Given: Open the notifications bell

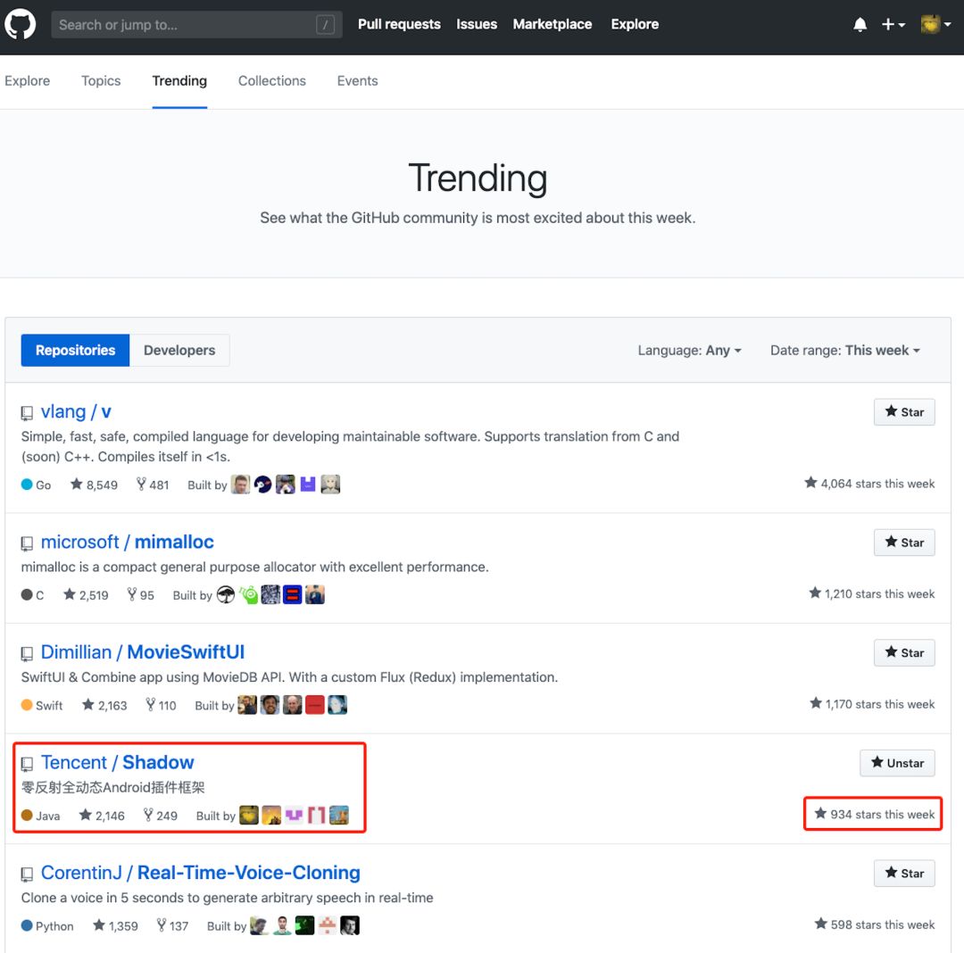Looking at the screenshot, I should click(x=860, y=25).
